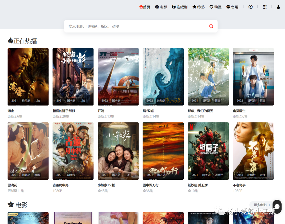Click the 古董局中局 title link
This screenshot has height=224, width=285.
(x=60, y=185)
